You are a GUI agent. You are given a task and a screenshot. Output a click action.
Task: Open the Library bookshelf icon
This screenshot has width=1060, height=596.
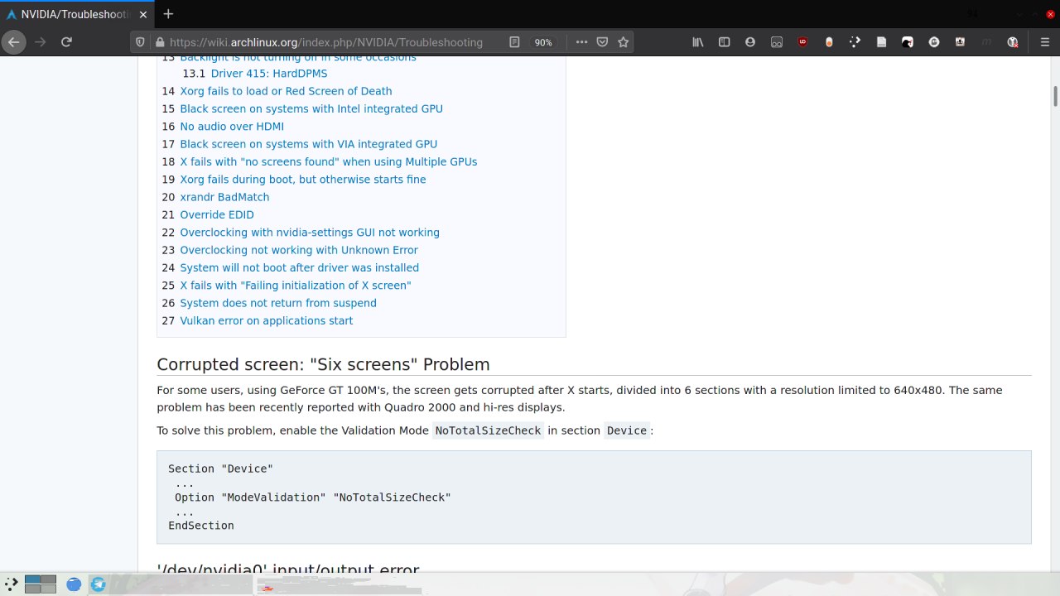pos(697,41)
